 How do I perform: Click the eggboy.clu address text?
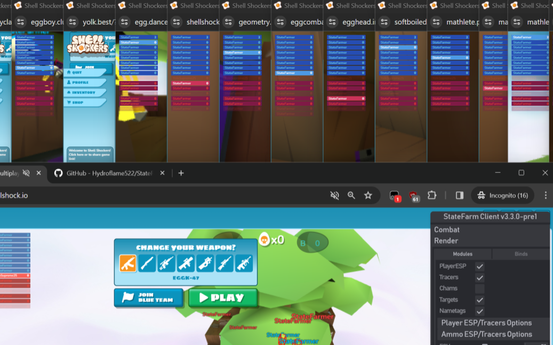(47, 22)
